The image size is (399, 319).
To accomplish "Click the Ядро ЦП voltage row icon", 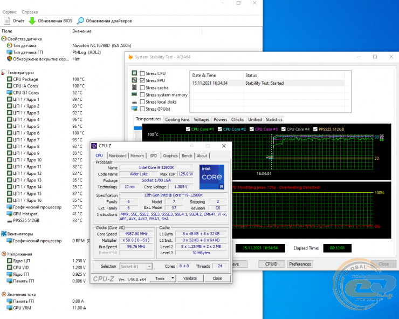I will (x=9, y=261).
